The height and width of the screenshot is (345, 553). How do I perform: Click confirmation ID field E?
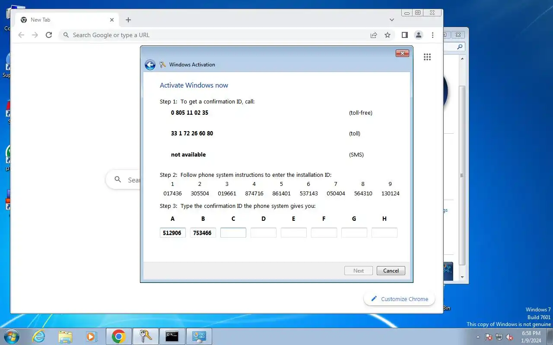click(x=294, y=233)
